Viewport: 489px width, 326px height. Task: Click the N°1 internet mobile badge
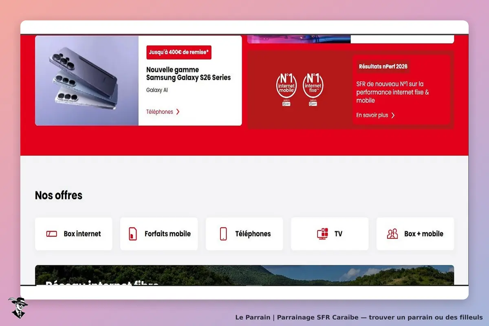[x=286, y=89]
